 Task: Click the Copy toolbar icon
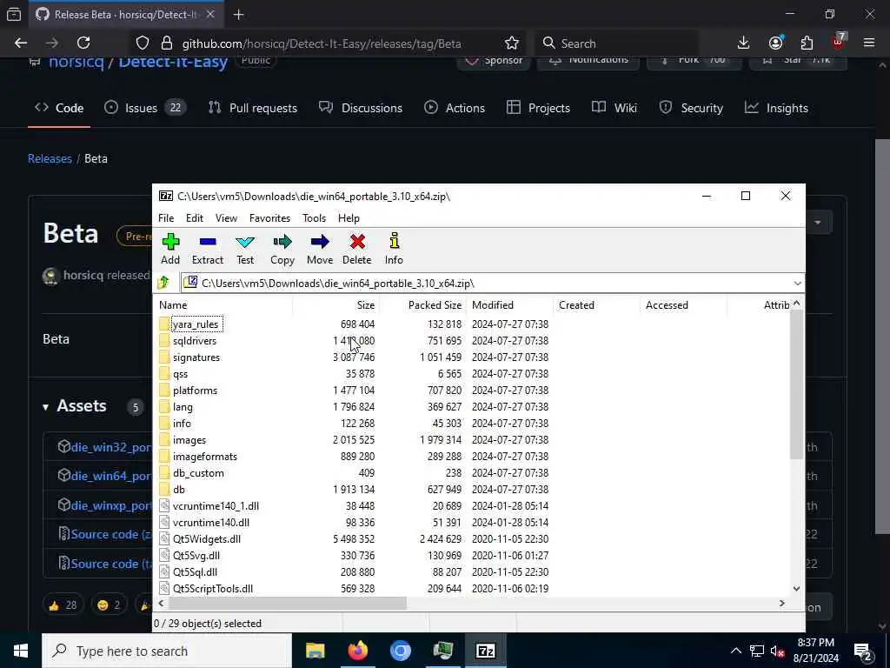282,249
